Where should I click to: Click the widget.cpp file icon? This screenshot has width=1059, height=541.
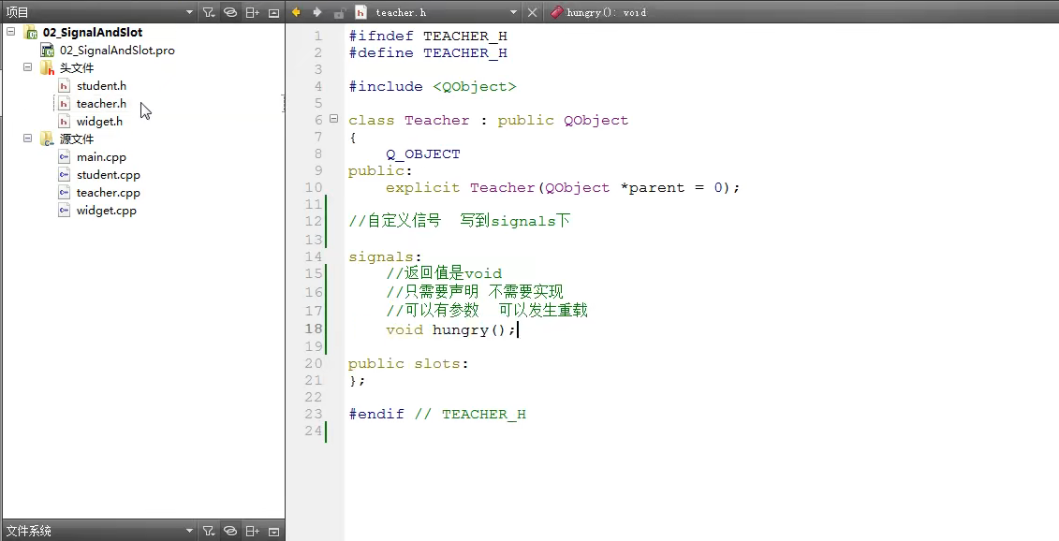(64, 211)
